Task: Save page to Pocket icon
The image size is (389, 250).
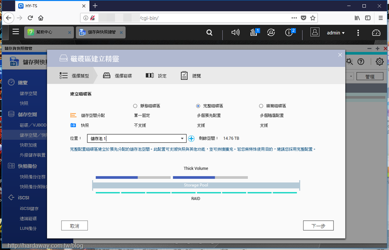Action: click(x=304, y=18)
